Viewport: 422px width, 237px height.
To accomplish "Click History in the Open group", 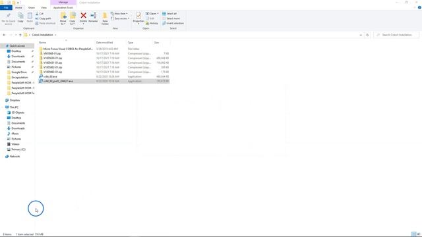I will [x=152, y=24].
